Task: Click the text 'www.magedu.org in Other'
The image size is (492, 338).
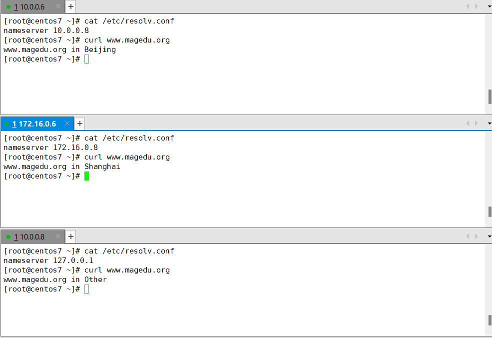Action: pyautogui.click(x=55, y=279)
